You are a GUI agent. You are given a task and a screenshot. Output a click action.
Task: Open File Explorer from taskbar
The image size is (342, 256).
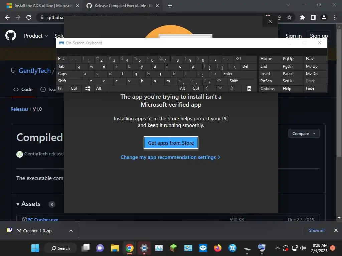click(x=115, y=248)
